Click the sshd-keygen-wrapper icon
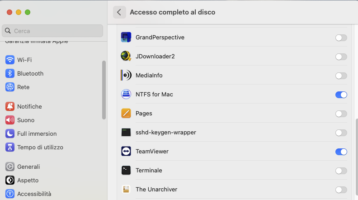This screenshot has height=200, width=358. coord(126,132)
